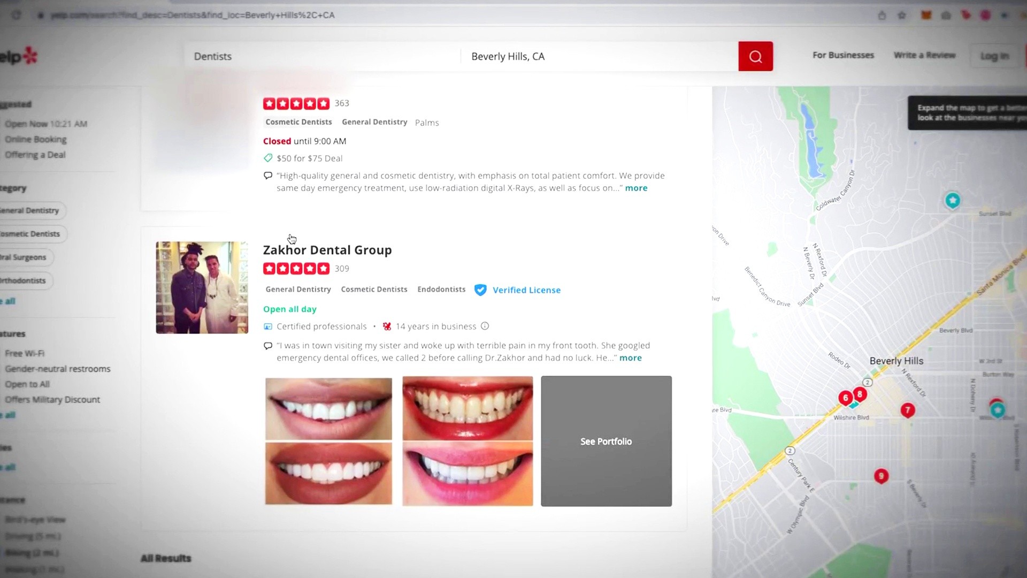Open Write a Review link
The height and width of the screenshot is (578, 1027).
[924, 55]
